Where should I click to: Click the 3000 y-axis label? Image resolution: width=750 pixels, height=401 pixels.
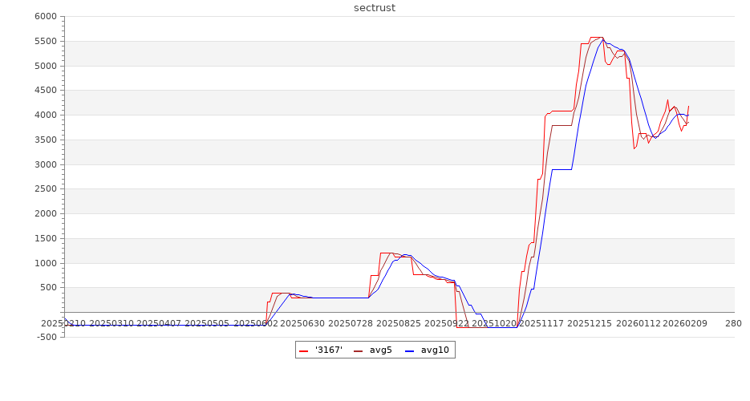click(45, 164)
